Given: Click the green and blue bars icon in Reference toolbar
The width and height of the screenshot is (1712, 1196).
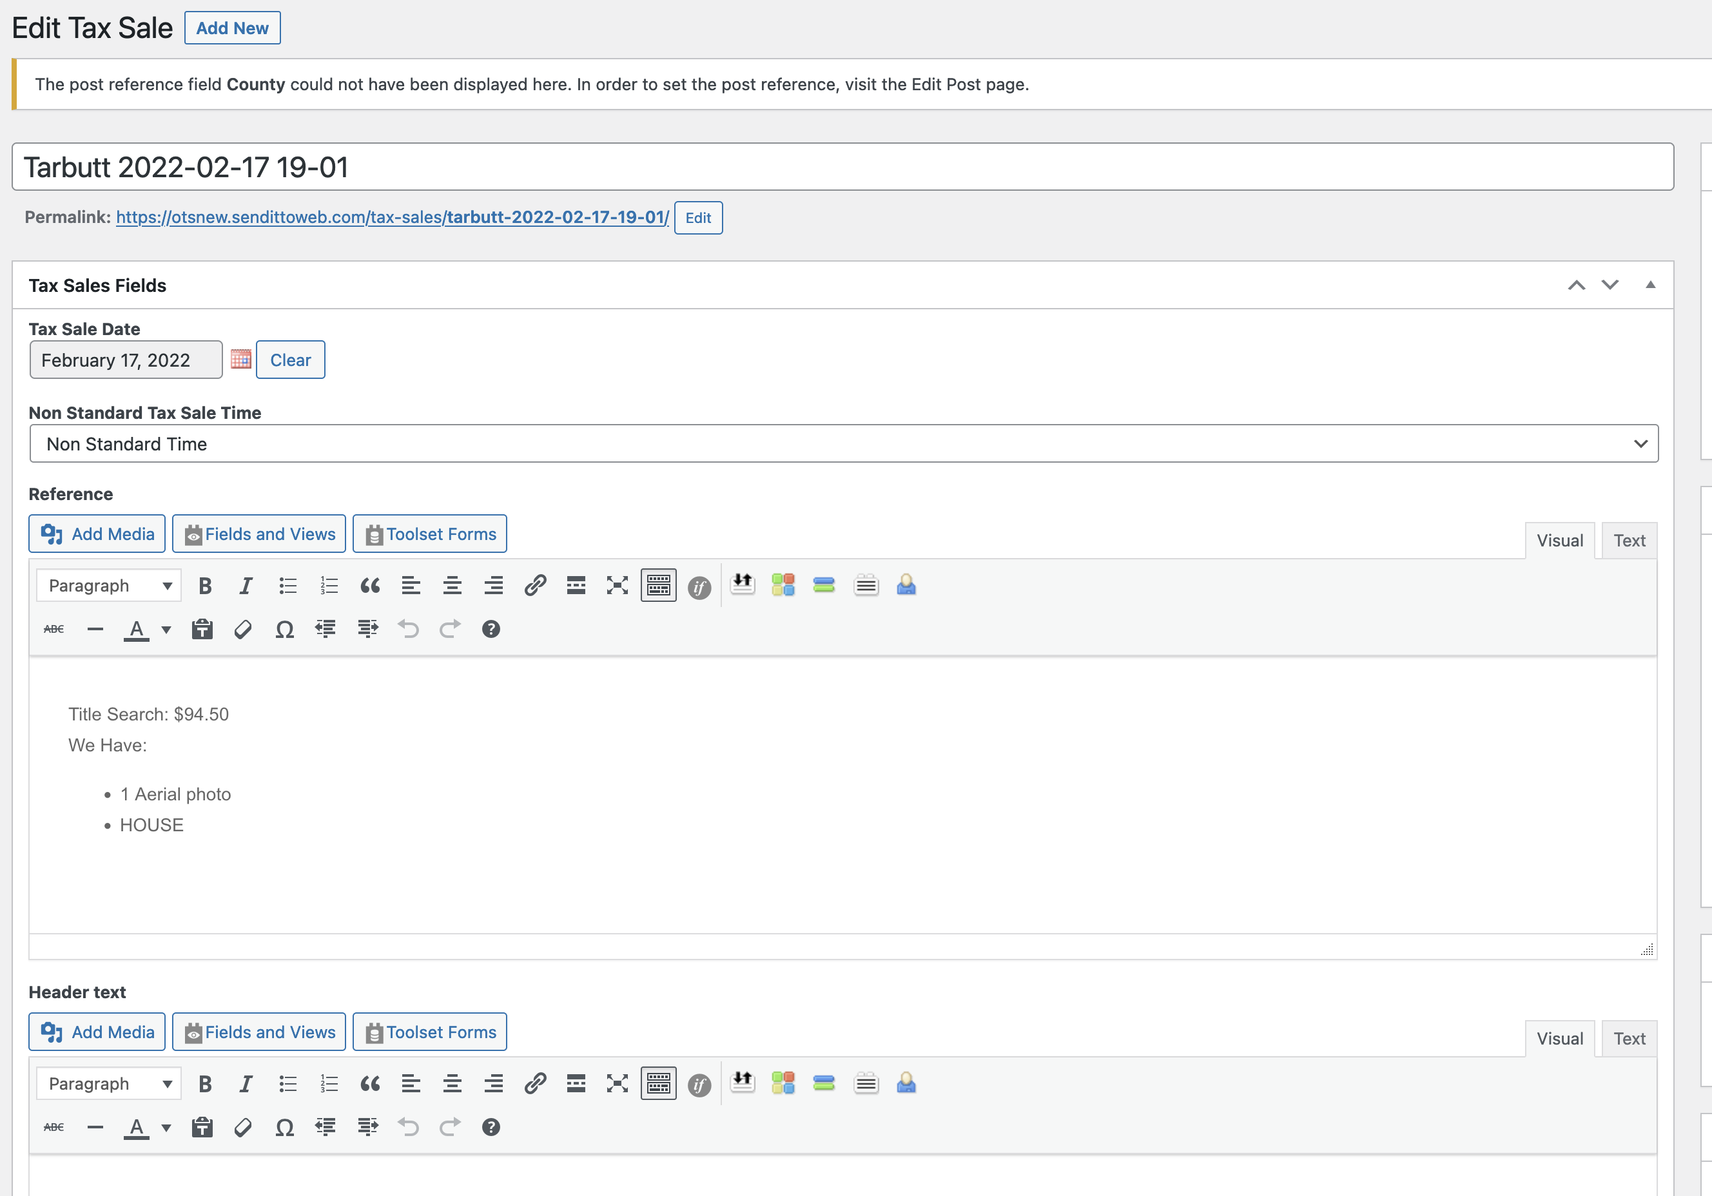Looking at the screenshot, I should (824, 584).
